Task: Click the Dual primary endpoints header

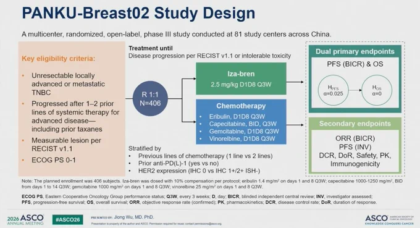Action: coord(355,51)
